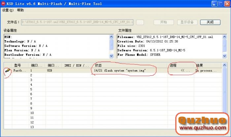The height and width of the screenshot is (137, 231).
Task: Select the 'USB' port type cell
Action: click(x=49, y=70)
